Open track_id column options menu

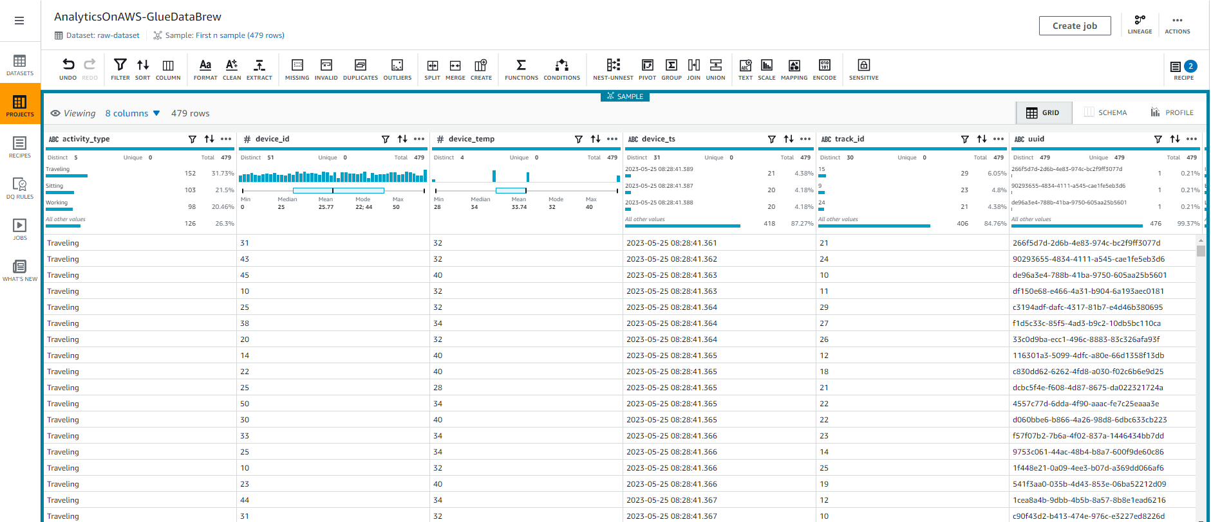click(999, 139)
